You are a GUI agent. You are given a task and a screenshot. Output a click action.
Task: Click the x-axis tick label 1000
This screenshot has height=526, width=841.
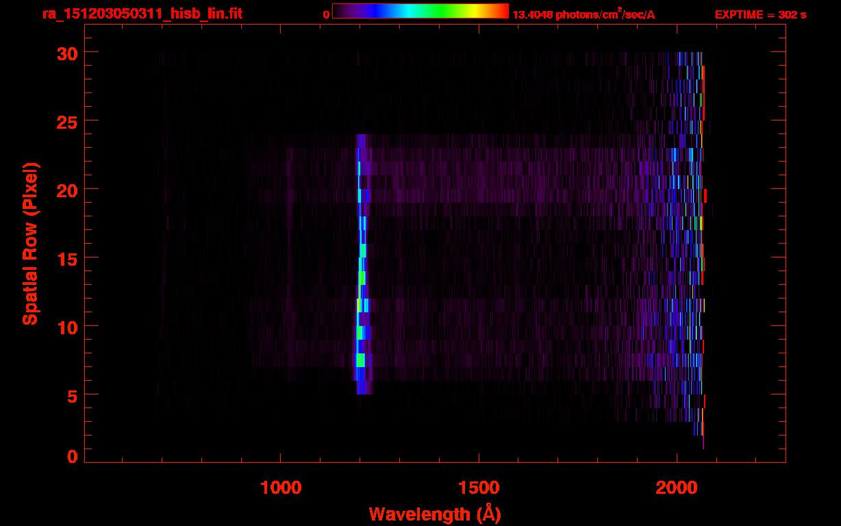pyautogui.click(x=281, y=487)
